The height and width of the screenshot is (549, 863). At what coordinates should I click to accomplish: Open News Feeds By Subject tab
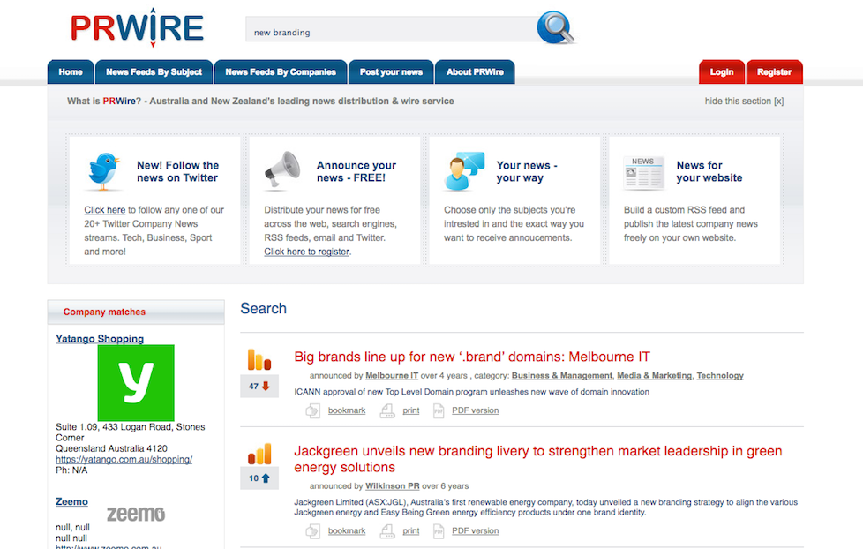[154, 72]
